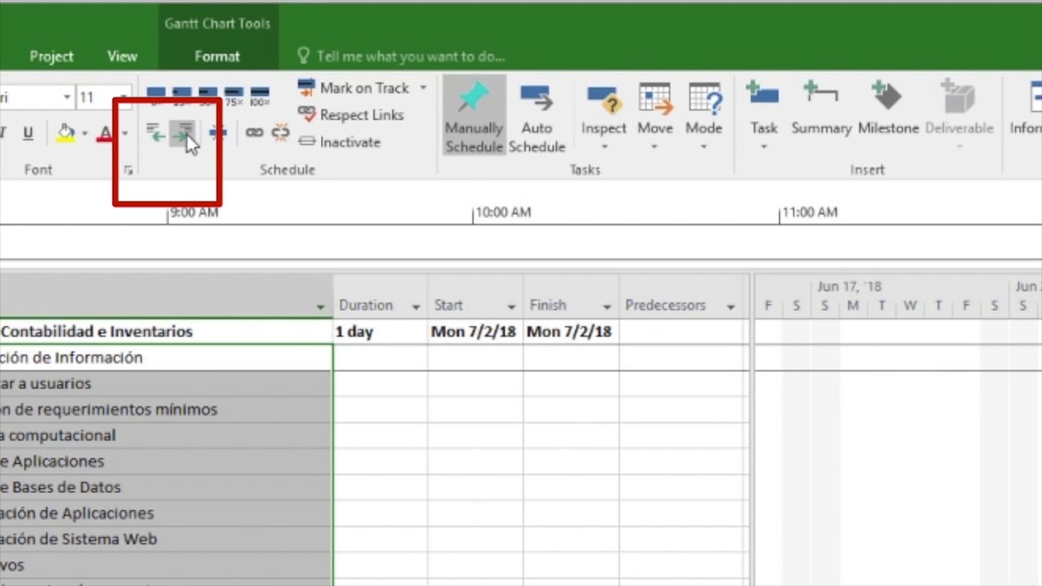Switch to Auto Schedule
Viewport: 1042px width, 586px height.
pos(537,116)
